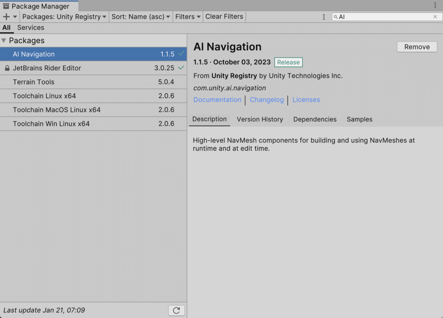Click the Remove button
Image resolution: width=443 pixels, height=318 pixels.
417,47
